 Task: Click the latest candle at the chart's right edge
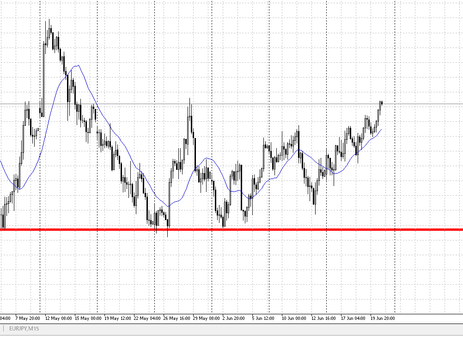point(381,103)
